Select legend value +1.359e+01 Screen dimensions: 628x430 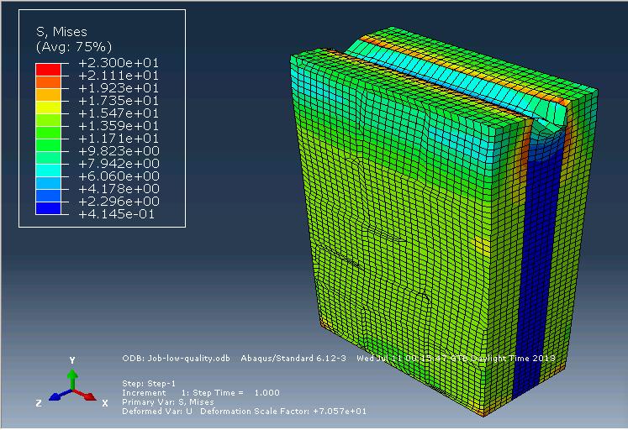119,126
